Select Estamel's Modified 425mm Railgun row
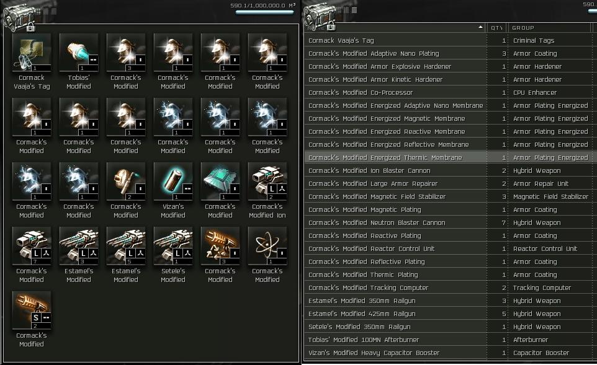597x365 pixels. coord(451,314)
